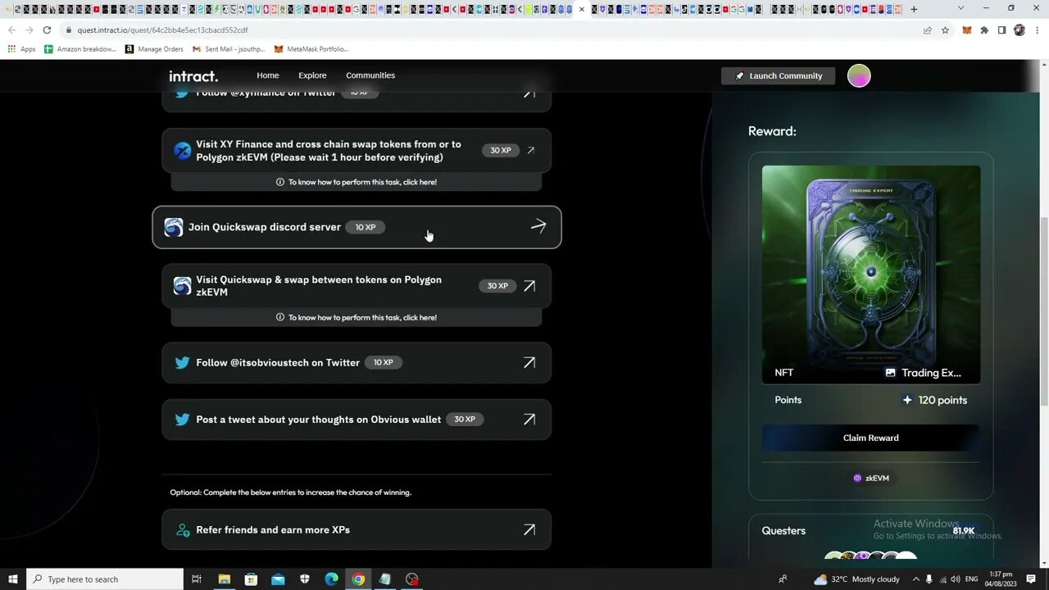Open the notifications center icon
The height and width of the screenshot is (590, 1049).
pyautogui.click(x=1031, y=579)
